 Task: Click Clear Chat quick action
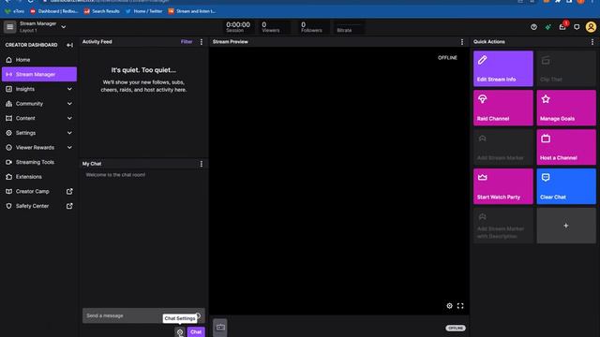tap(566, 186)
